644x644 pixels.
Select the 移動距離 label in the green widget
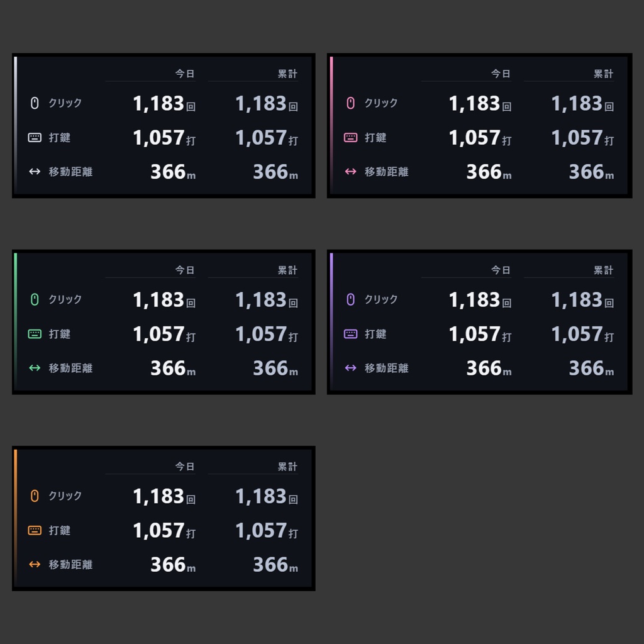pyautogui.click(x=70, y=368)
